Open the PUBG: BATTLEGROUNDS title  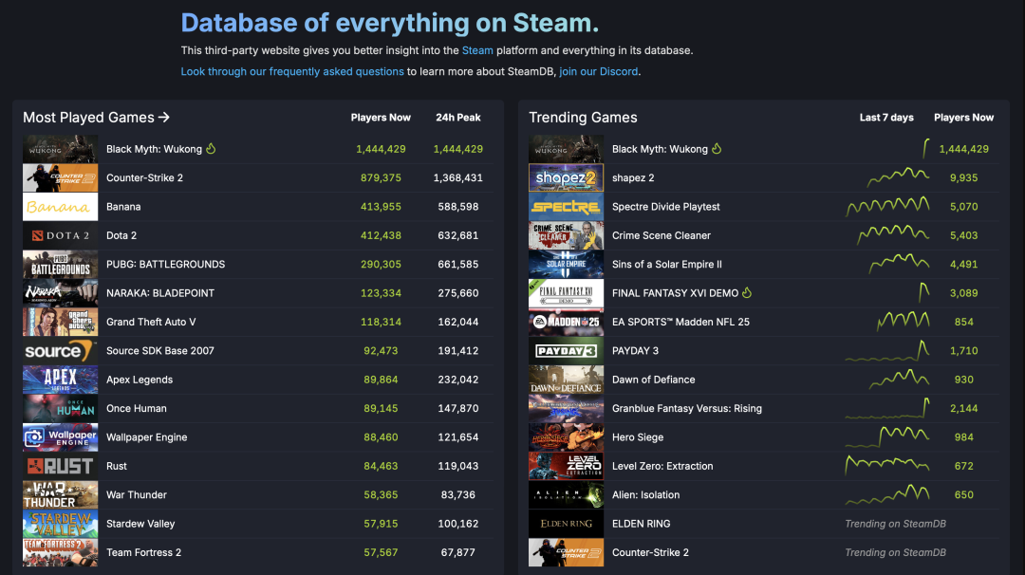click(165, 264)
